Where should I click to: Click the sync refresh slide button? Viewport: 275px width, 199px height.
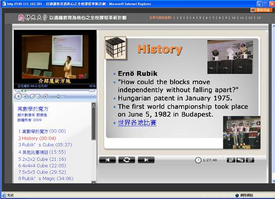pyautogui.click(x=127, y=160)
